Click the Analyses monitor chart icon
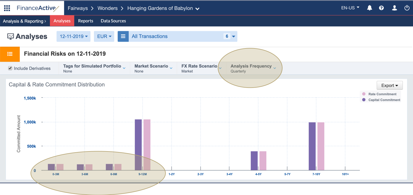 pos(10,36)
